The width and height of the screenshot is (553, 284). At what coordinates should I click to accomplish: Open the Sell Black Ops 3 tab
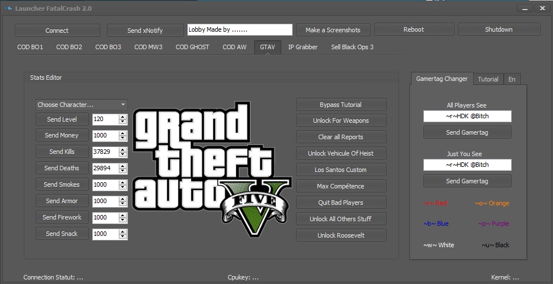click(352, 47)
